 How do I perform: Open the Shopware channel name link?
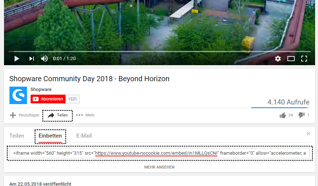(x=41, y=89)
